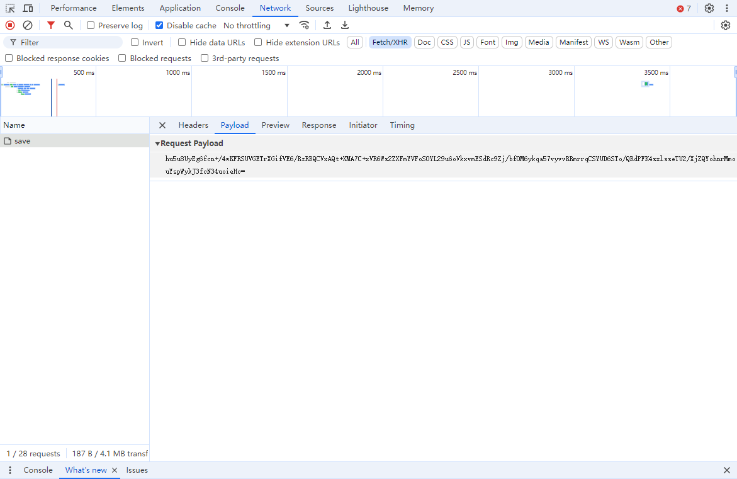This screenshot has height=479, width=737.
Task: Uncheck the Disable cache checkbox
Action: click(159, 26)
